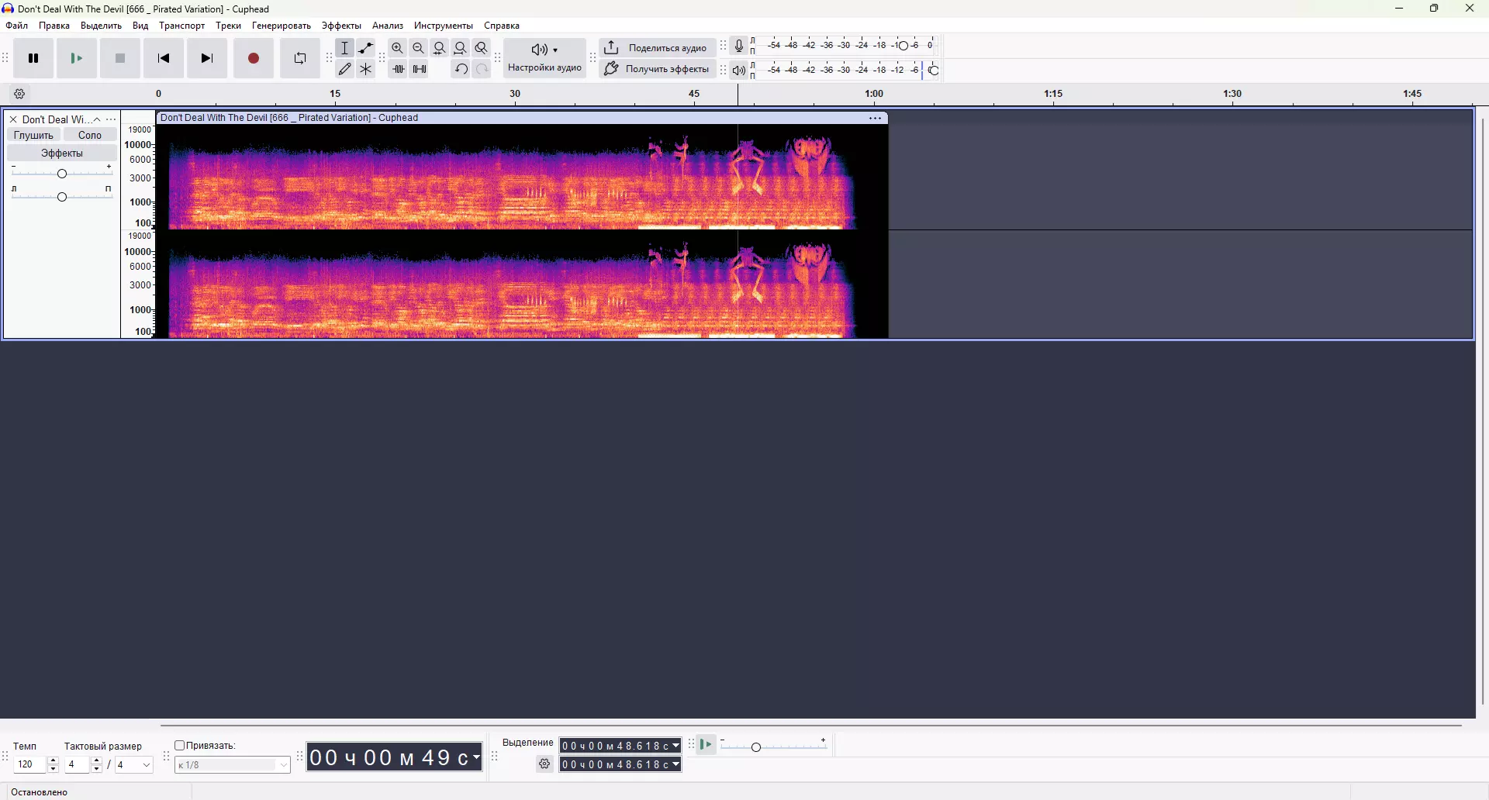Viewport: 1489px width, 800px height.
Task: Zoom in on the timeline
Action: 398,48
